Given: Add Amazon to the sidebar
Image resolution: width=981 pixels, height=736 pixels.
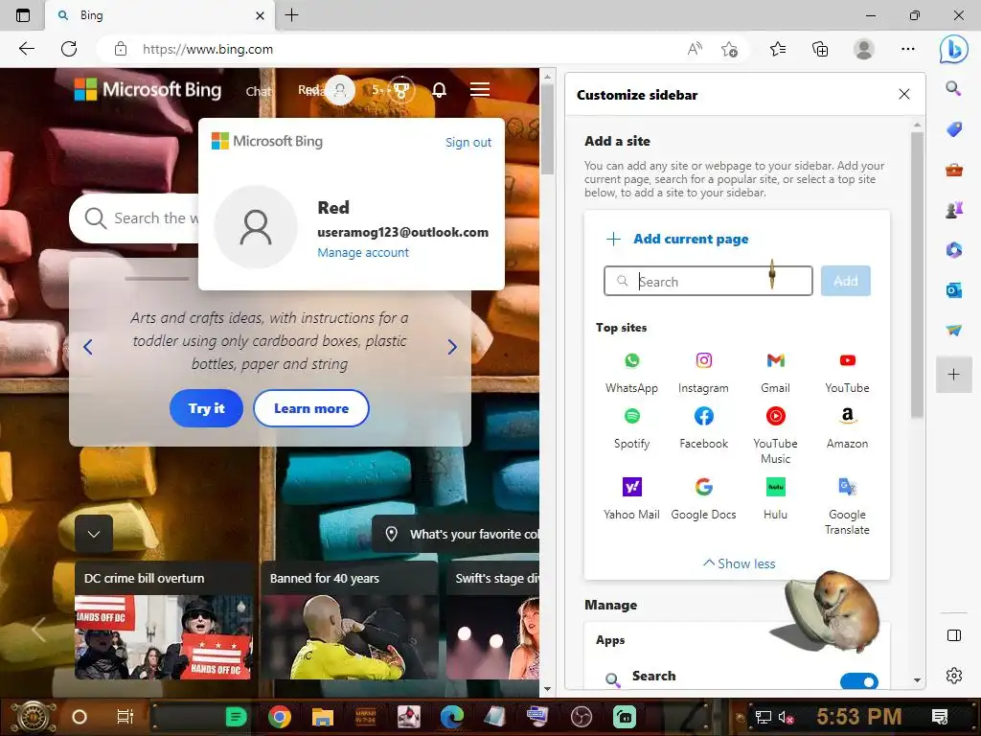Looking at the screenshot, I should pos(847,428).
